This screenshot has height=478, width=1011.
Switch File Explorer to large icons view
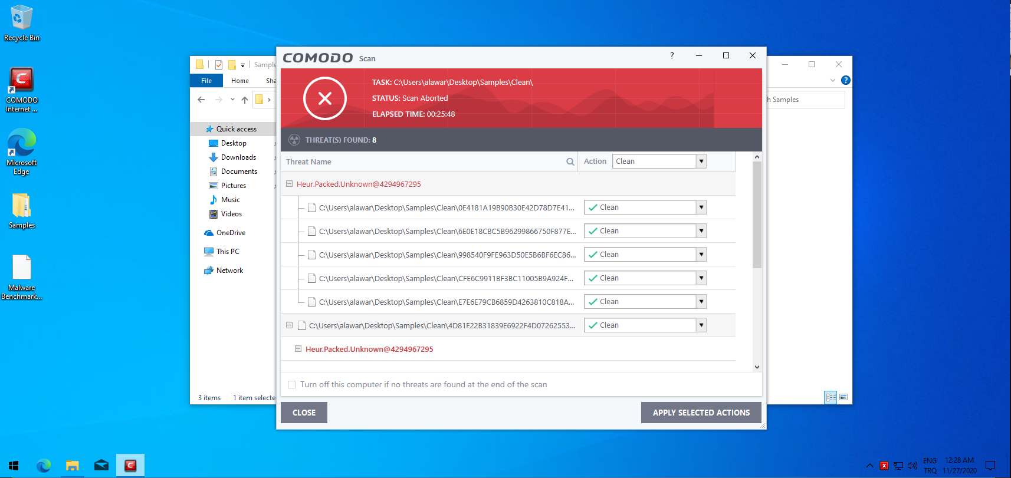[843, 397]
